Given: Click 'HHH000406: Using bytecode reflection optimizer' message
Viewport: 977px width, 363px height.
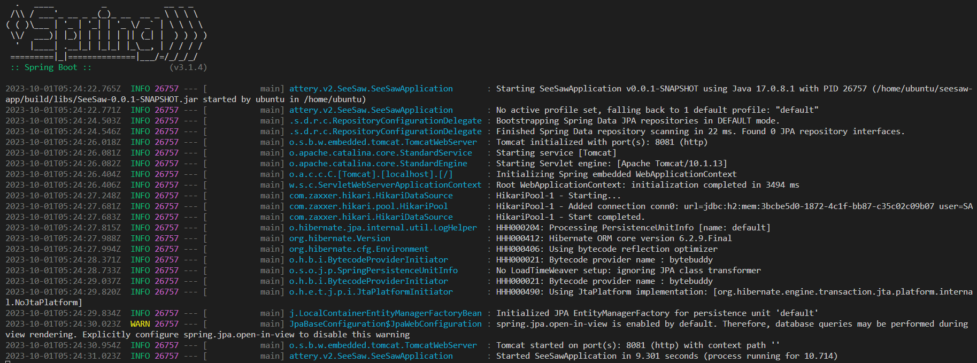Looking at the screenshot, I should pos(607,249).
